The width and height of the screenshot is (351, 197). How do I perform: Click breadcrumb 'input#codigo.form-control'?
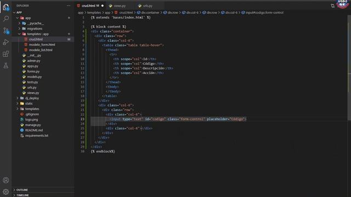pyautogui.click(x=264, y=13)
